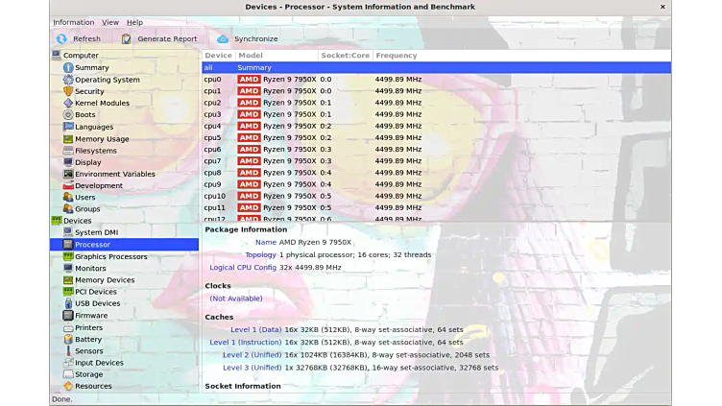Open the Help menu
Viewport: 722px width, 406px height.
tap(134, 22)
